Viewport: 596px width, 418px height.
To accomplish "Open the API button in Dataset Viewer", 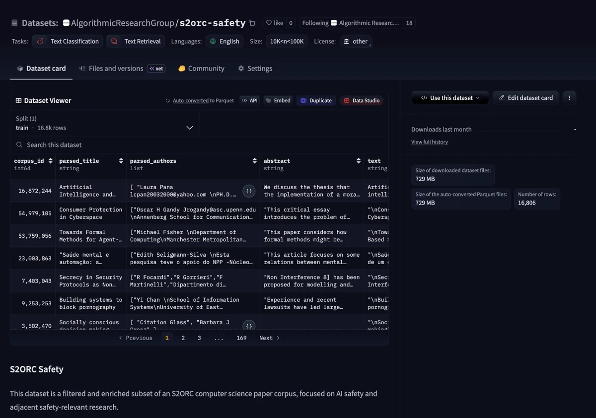I will pos(249,100).
